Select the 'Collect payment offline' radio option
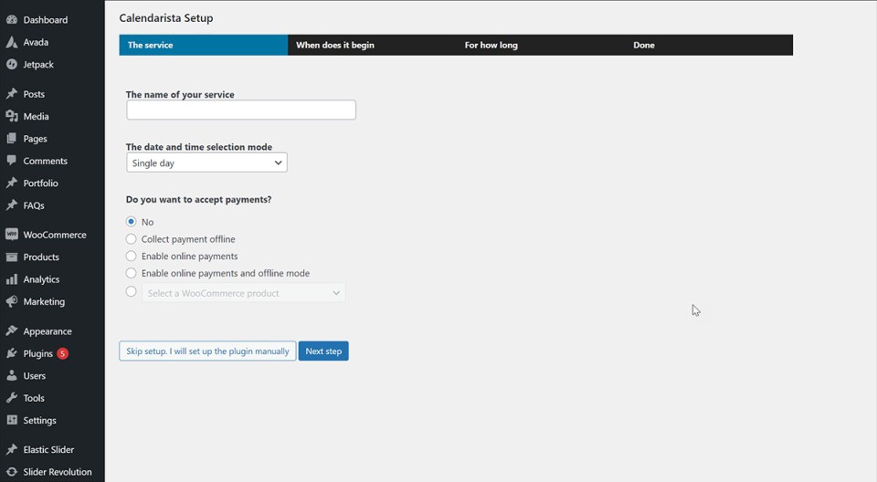This screenshot has height=482, width=877. pyautogui.click(x=132, y=239)
